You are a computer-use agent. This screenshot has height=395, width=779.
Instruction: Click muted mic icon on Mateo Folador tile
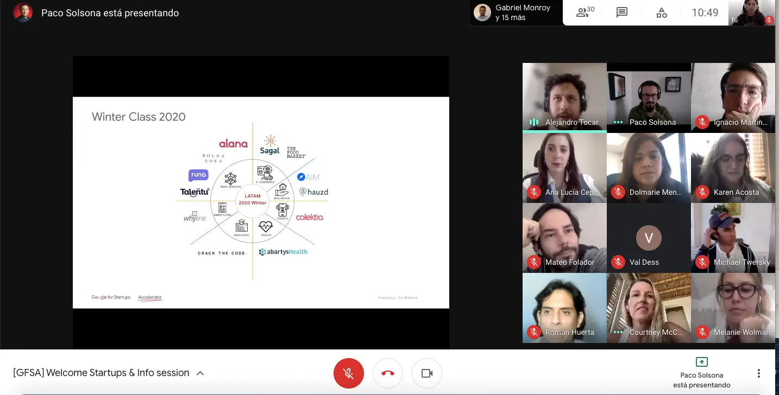534,262
